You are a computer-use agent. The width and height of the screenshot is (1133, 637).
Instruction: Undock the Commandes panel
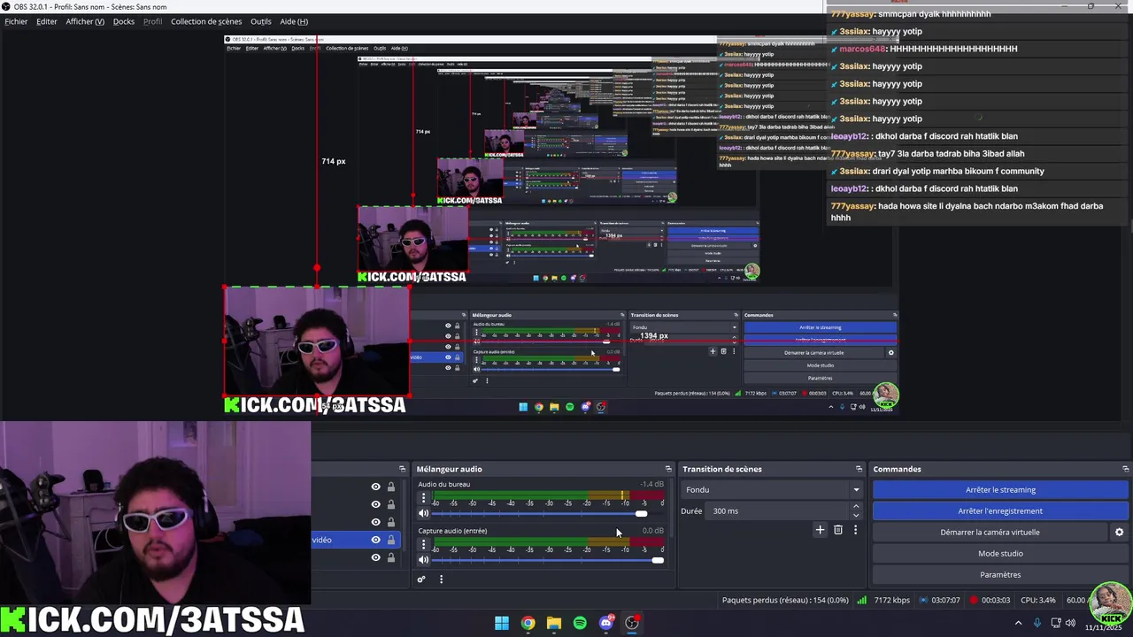tap(1125, 469)
